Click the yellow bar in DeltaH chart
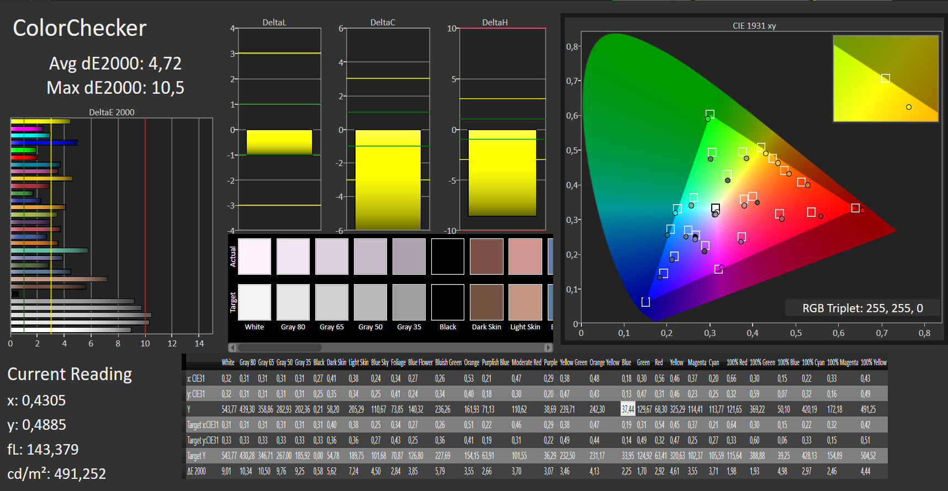Image resolution: width=948 pixels, height=491 pixels. pyautogui.click(x=502, y=173)
